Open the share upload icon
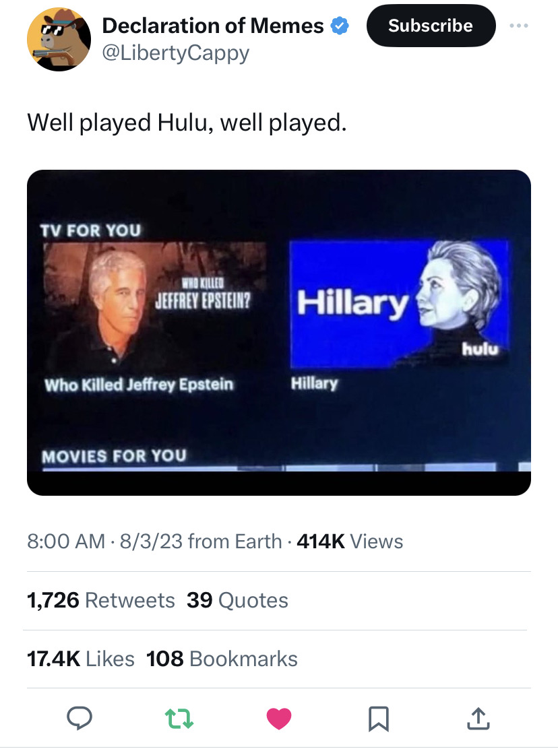The height and width of the screenshot is (749, 558). [478, 719]
